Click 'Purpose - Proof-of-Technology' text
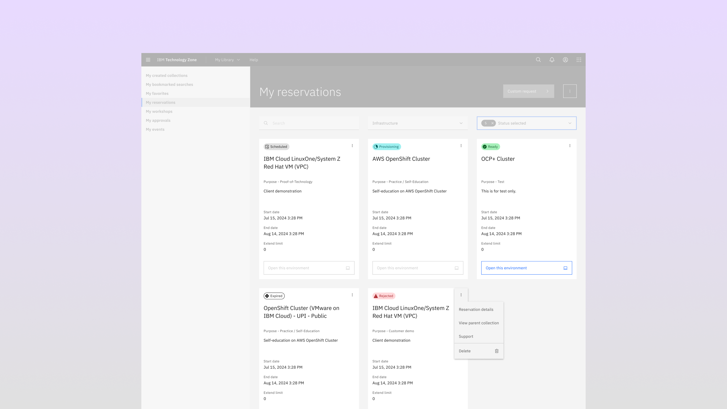 (x=288, y=182)
